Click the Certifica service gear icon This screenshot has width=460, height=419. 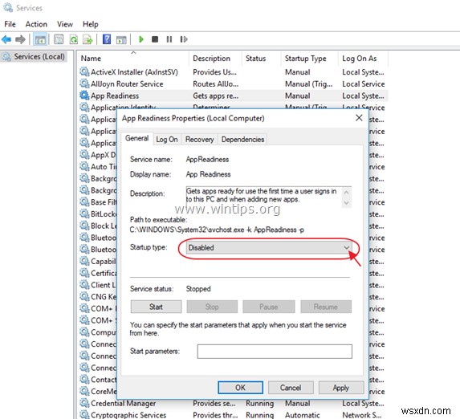84,273
